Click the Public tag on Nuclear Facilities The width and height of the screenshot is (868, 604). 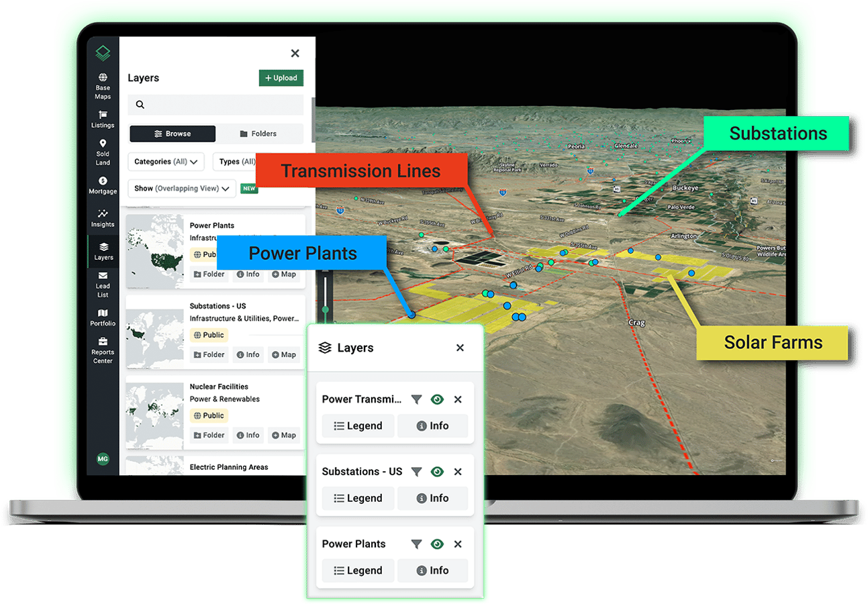[209, 415]
